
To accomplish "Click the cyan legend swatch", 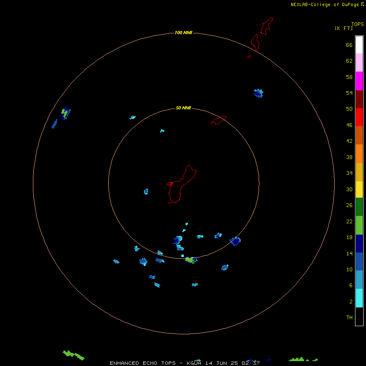I will (359, 298).
